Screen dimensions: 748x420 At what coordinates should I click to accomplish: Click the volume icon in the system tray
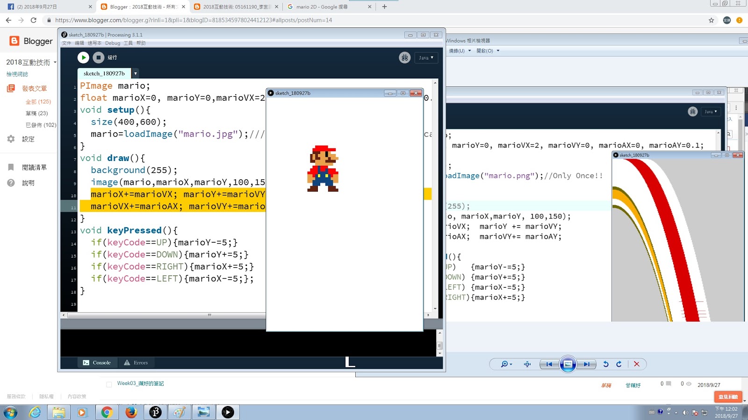(685, 412)
